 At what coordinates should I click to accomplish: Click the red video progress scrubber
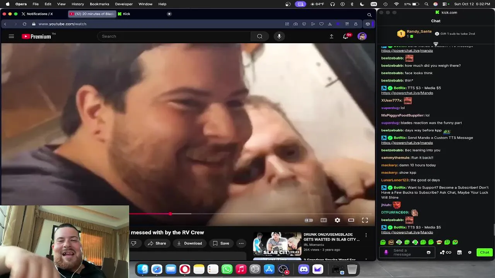coord(170,214)
